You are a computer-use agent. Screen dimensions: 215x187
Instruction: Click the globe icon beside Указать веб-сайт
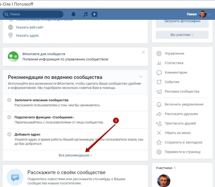coord(10,27)
